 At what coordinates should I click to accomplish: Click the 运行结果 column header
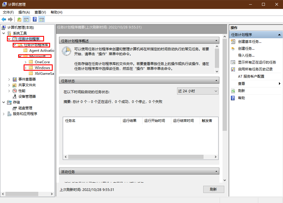(132, 120)
